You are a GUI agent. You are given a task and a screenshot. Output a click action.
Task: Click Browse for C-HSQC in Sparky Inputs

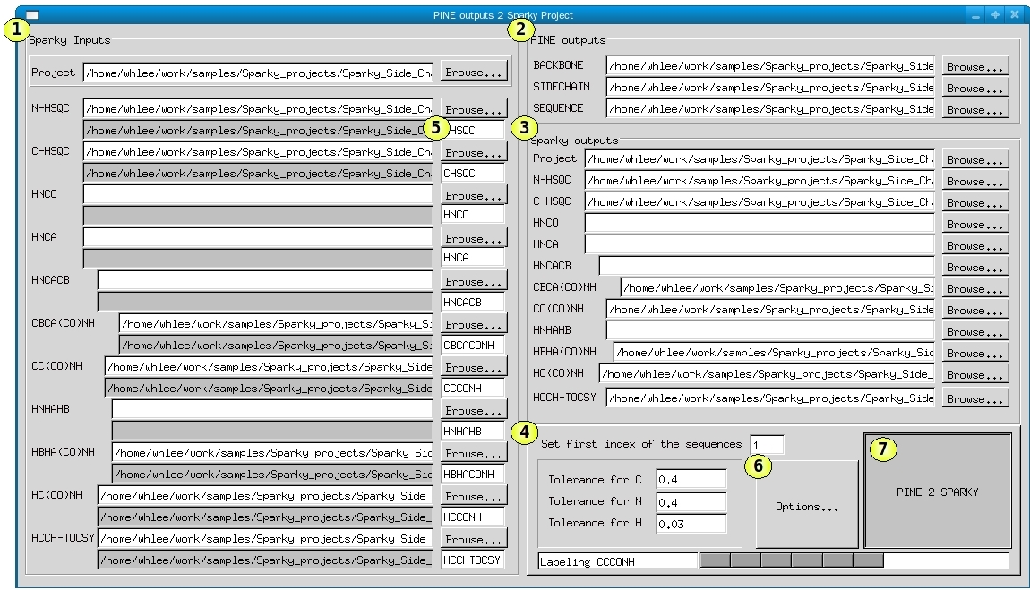click(474, 152)
